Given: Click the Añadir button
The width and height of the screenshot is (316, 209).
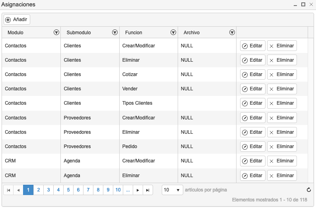Looking at the screenshot, I should coord(17,20).
